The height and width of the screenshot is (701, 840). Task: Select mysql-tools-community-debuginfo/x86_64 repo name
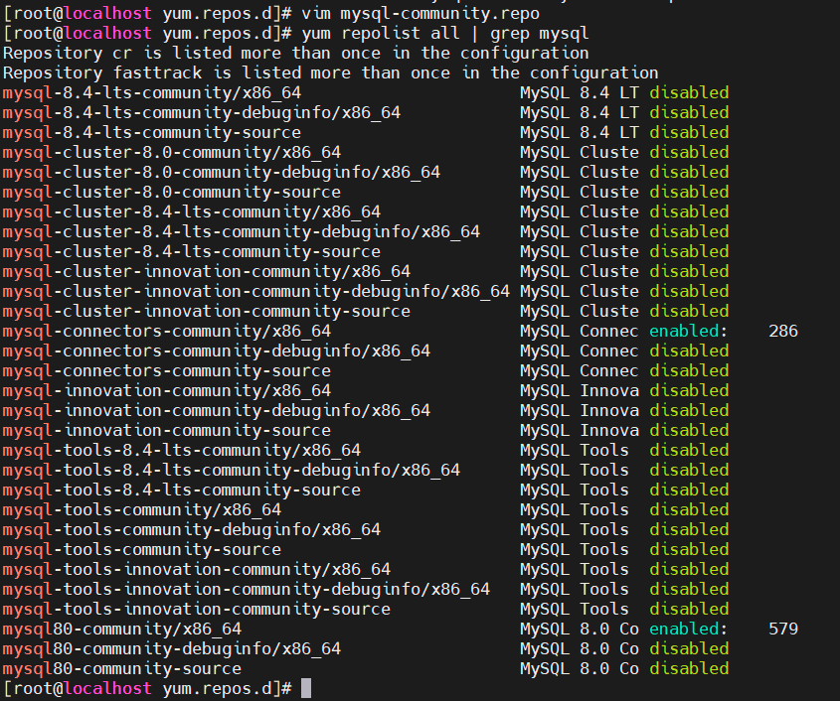192,528
